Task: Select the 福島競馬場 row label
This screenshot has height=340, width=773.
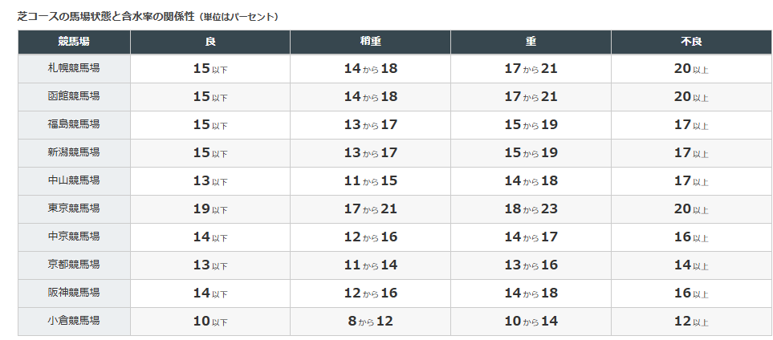Action: pos(74,124)
